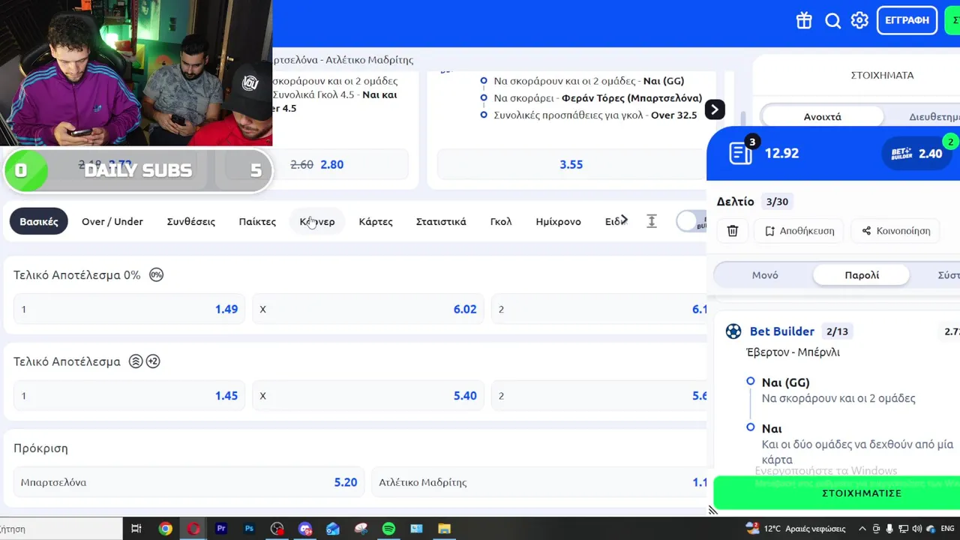Pick draw X at 5.40
This screenshot has width=960, height=540.
[368, 395]
